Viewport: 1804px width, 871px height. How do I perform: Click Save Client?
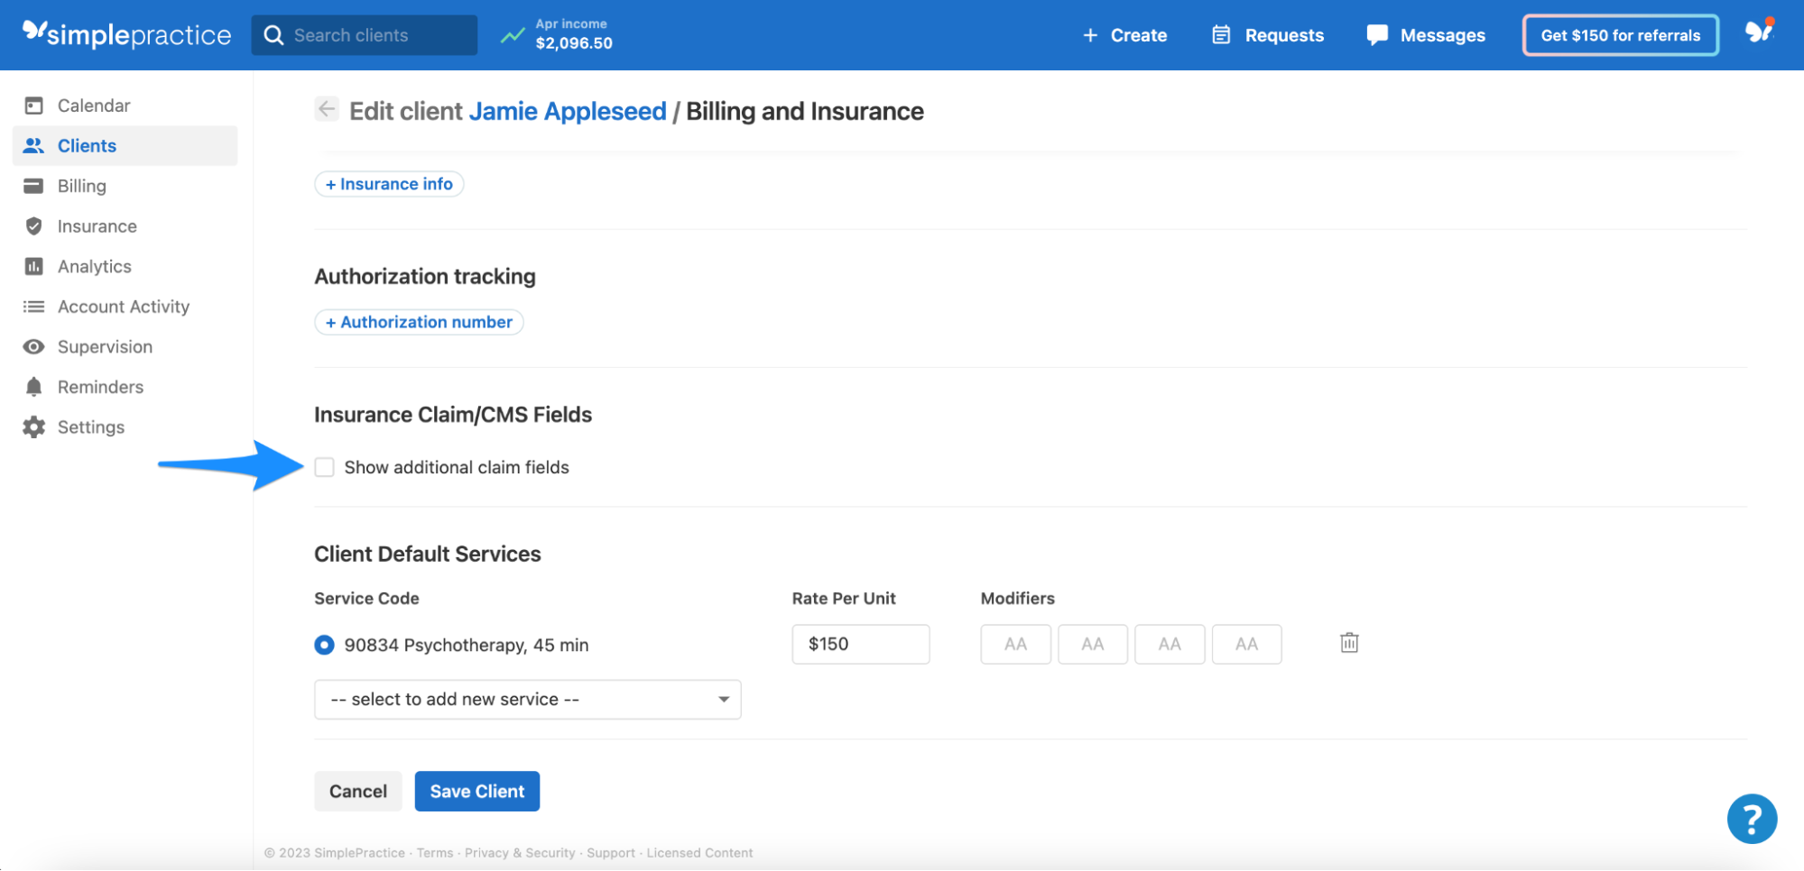[476, 791]
